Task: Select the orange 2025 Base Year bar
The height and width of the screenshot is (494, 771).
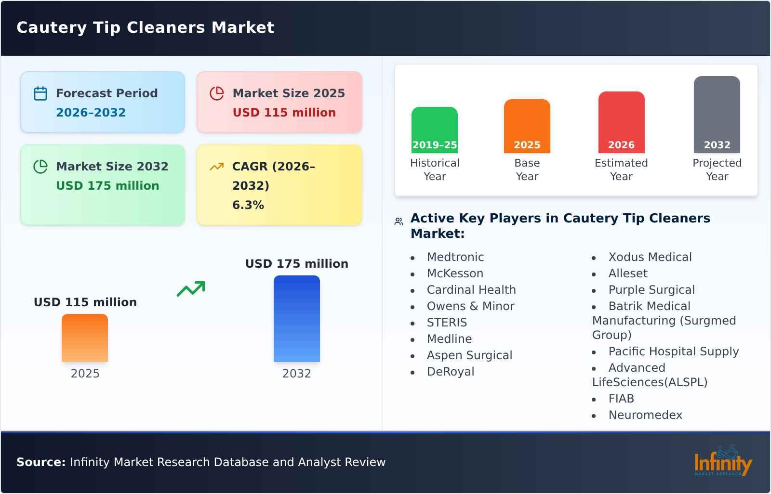Action: pos(527,126)
